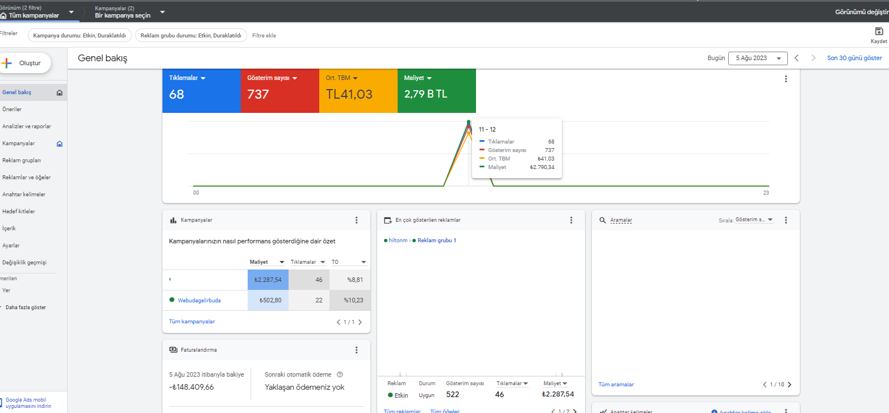The image size is (889, 413).
Task: Open Reklam grubu 1 link
Action: (437, 241)
